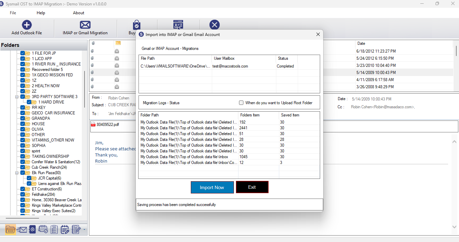Select the TAKING OWNERSHIP folder
Screen dimensions: 459x242
click(50, 156)
